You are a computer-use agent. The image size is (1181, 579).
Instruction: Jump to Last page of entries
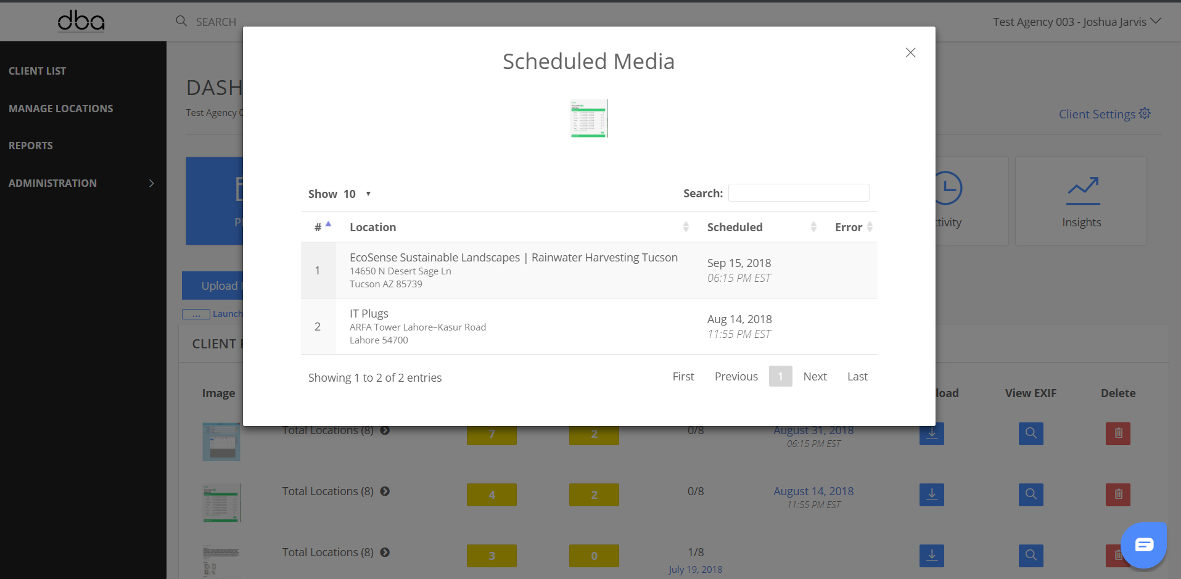[x=857, y=377]
